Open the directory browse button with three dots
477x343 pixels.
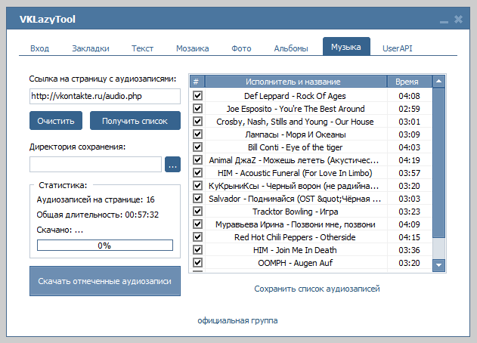pyautogui.click(x=172, y=165)
